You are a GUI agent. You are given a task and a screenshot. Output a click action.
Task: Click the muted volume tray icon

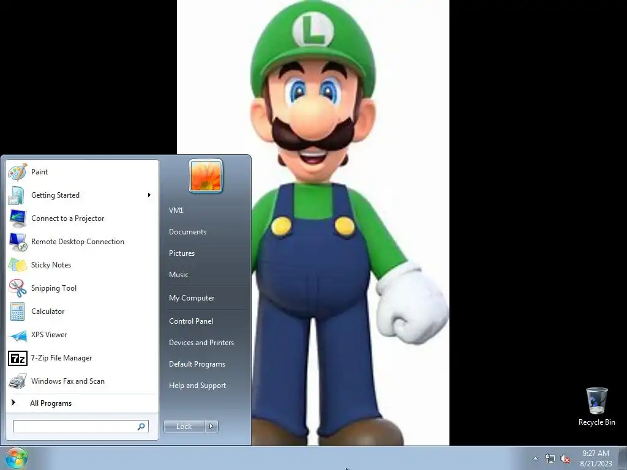pyautogui.click(x=565, y=459)
